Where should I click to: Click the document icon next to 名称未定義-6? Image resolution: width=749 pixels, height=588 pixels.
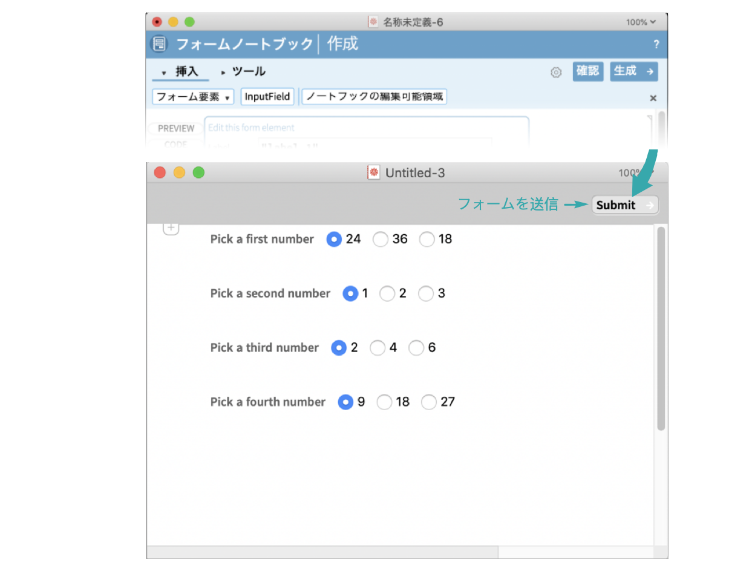373,22
